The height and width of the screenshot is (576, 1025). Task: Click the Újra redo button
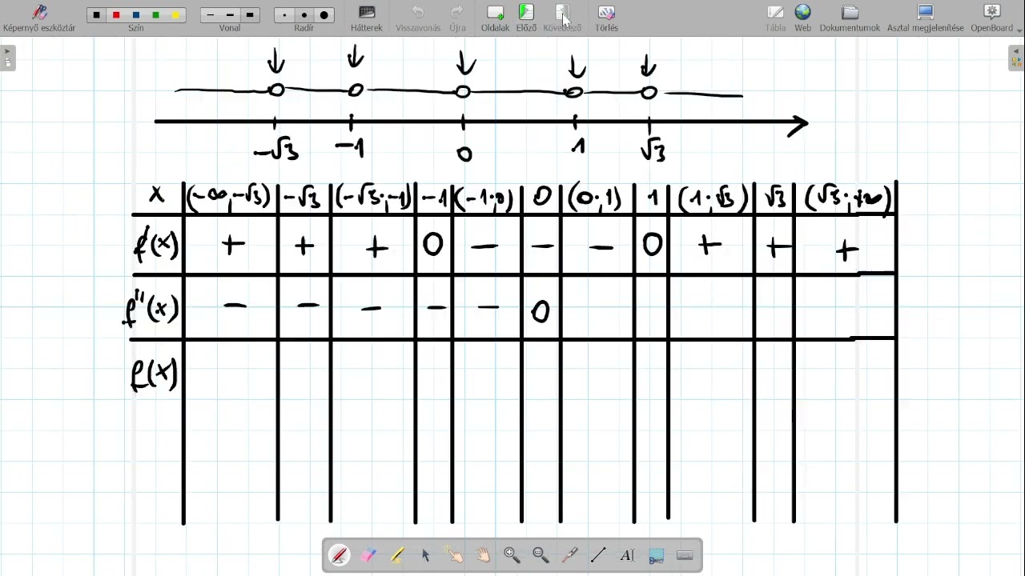click(457, 18)
